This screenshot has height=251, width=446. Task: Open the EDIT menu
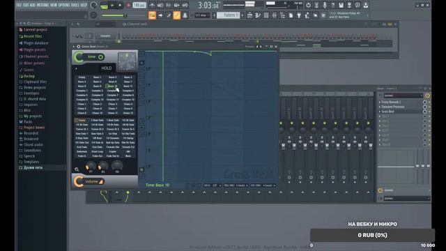(26, 5)
